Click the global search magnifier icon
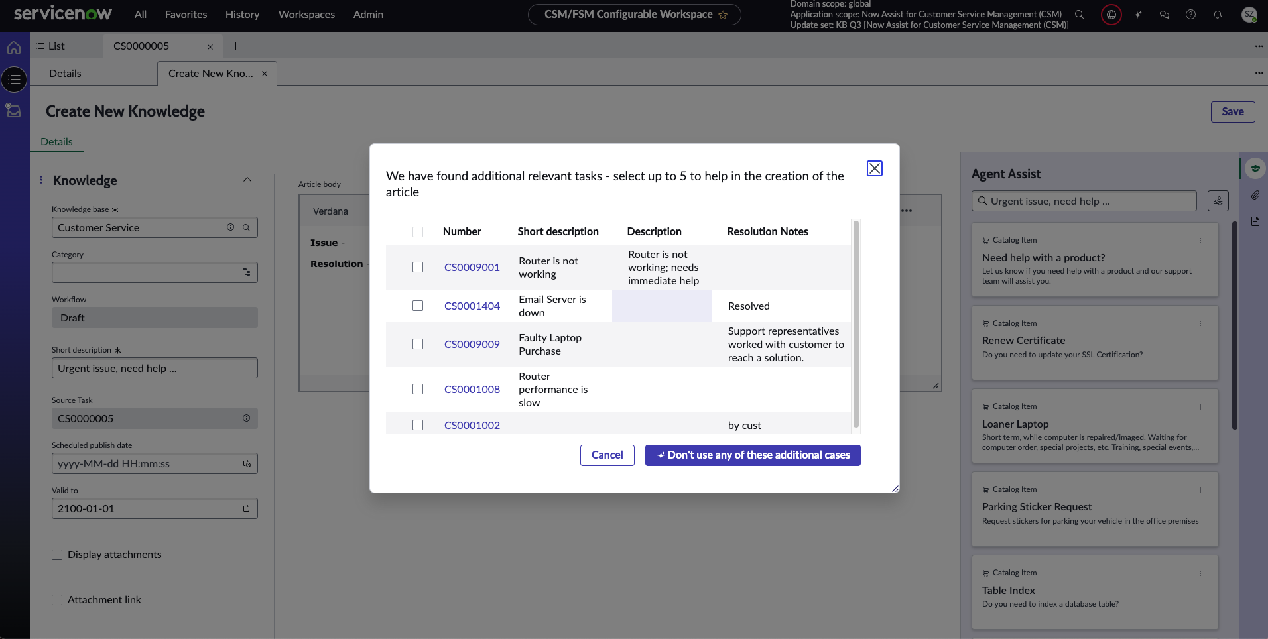 [1080, 14]
